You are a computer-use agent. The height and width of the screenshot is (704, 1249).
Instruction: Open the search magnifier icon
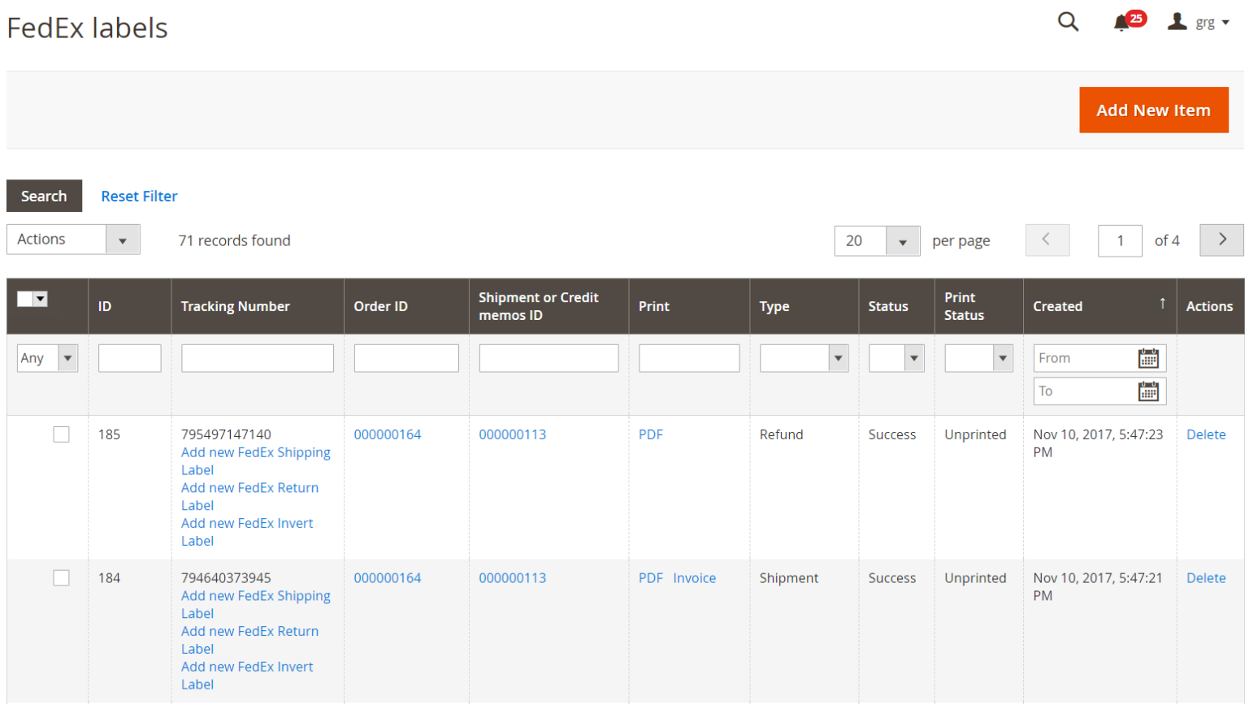tap(1068, 22)
